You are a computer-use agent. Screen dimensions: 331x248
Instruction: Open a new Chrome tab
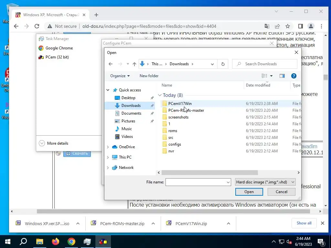point(96,15)
